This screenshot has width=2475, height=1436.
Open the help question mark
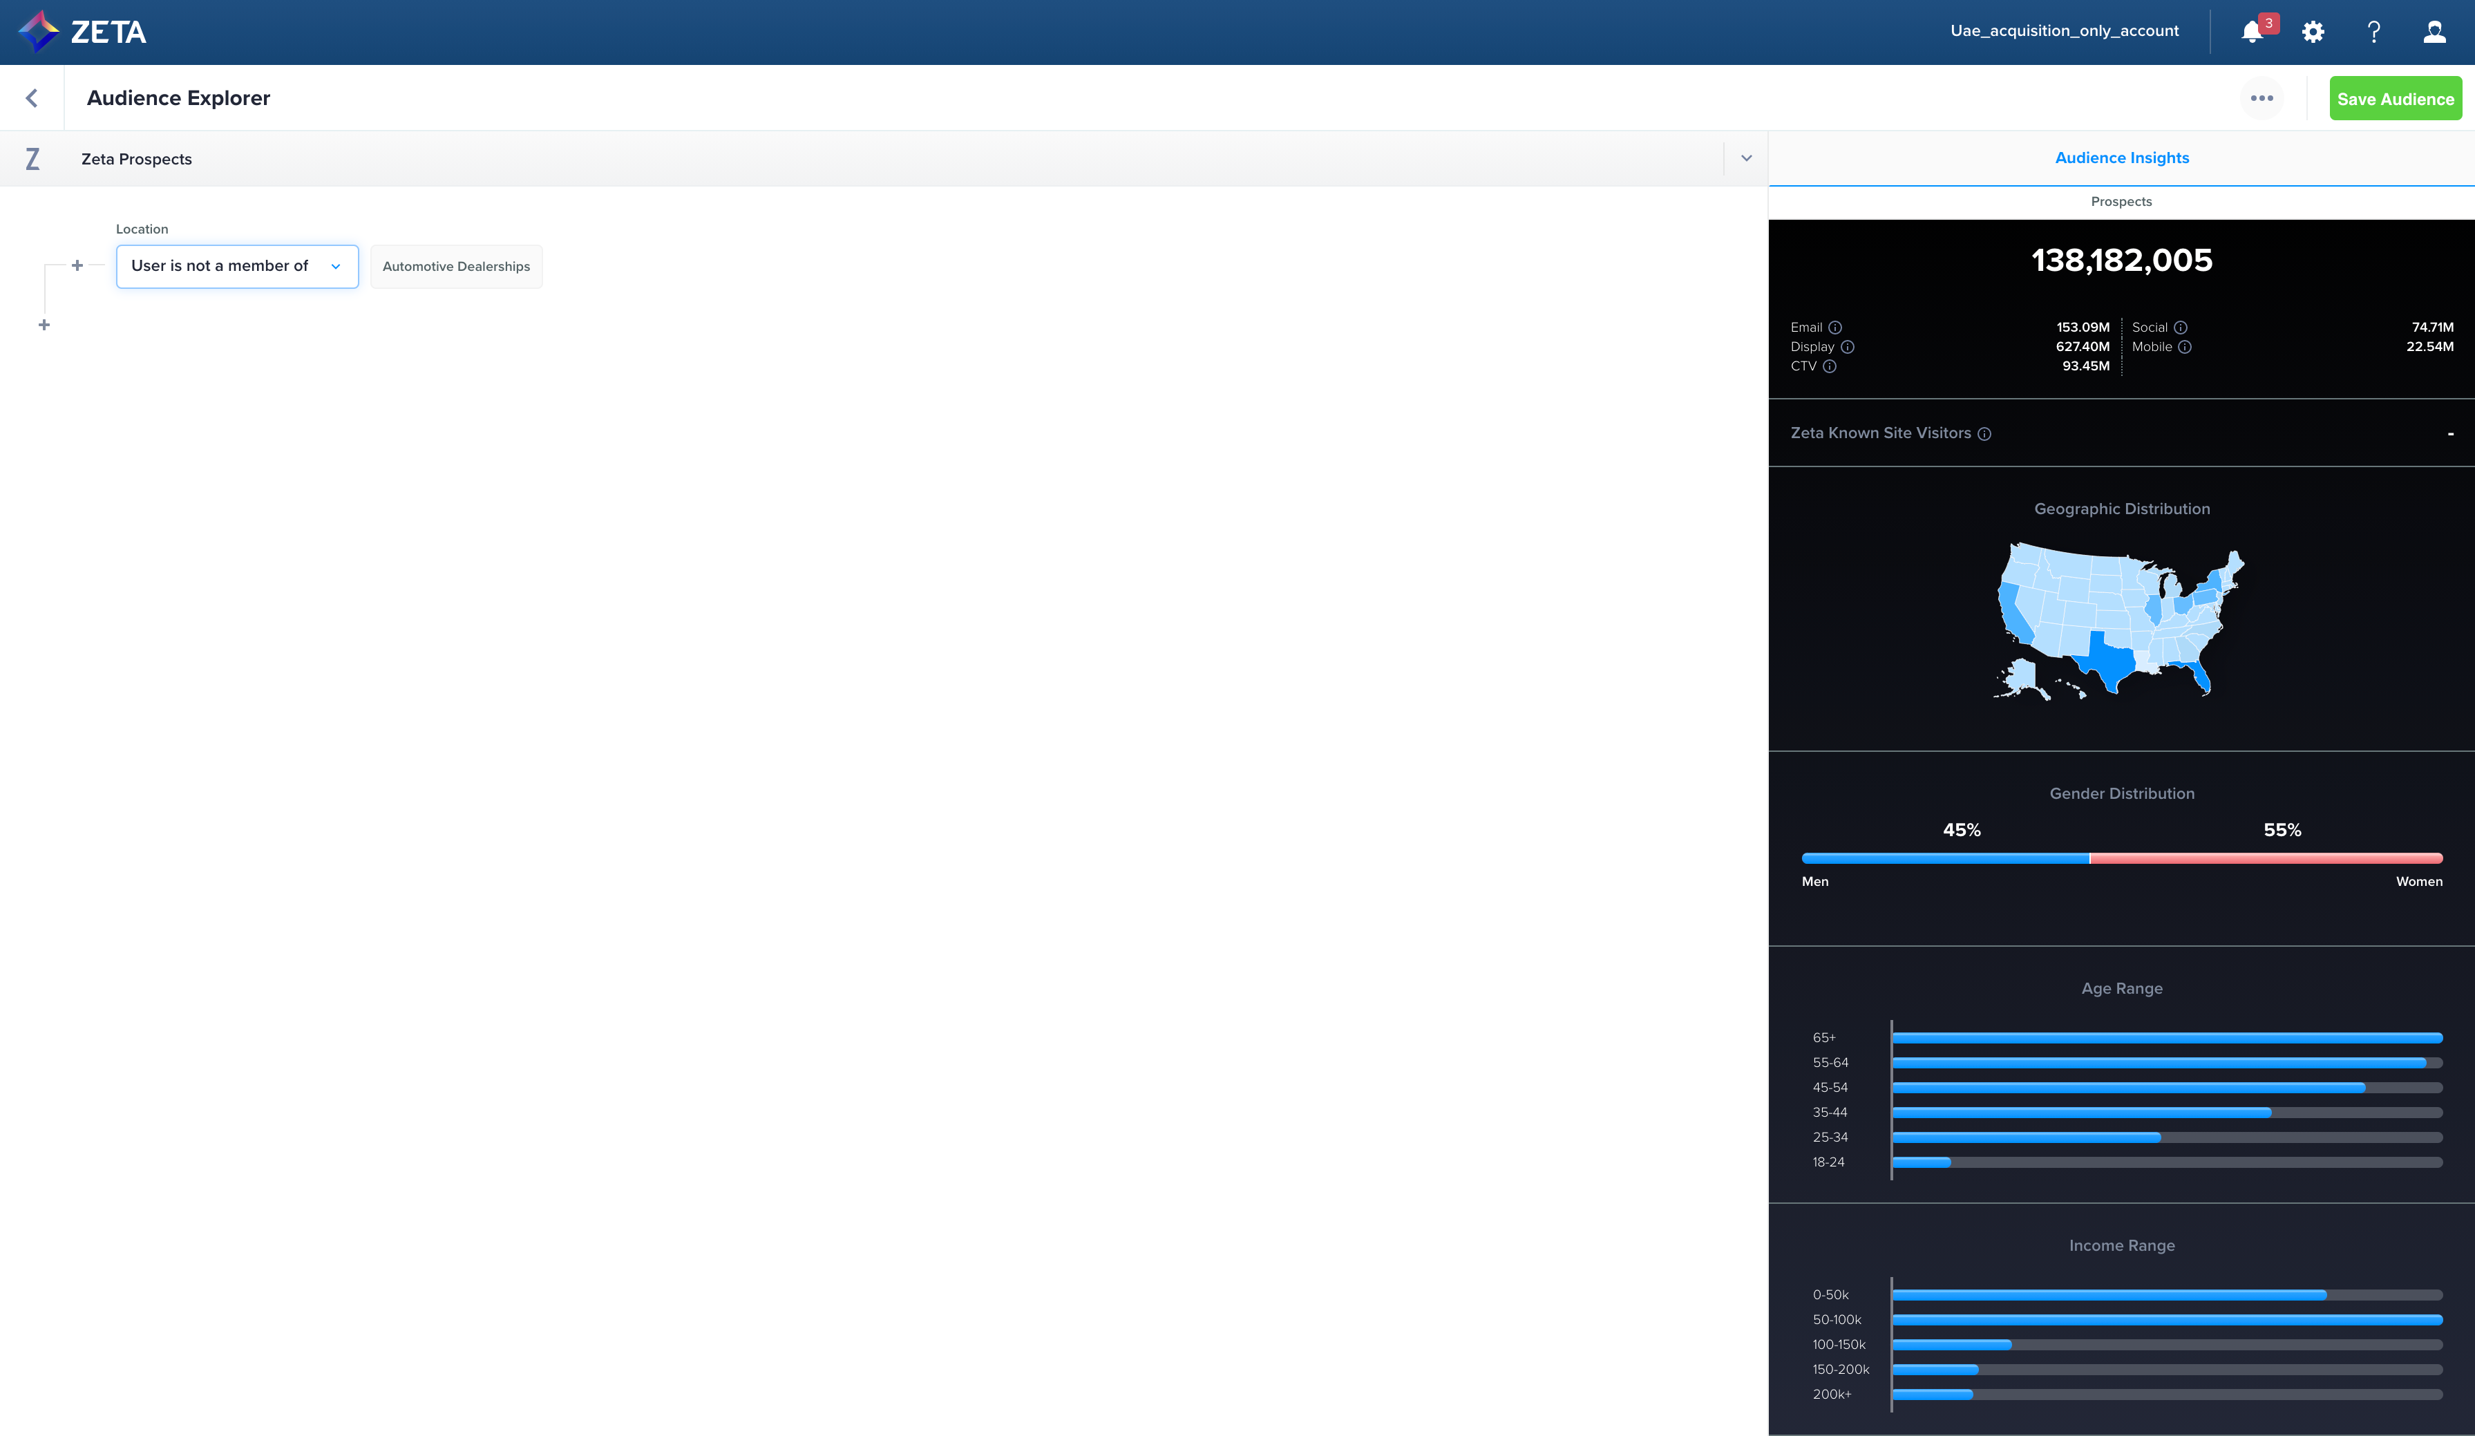tap(2374, 32)
